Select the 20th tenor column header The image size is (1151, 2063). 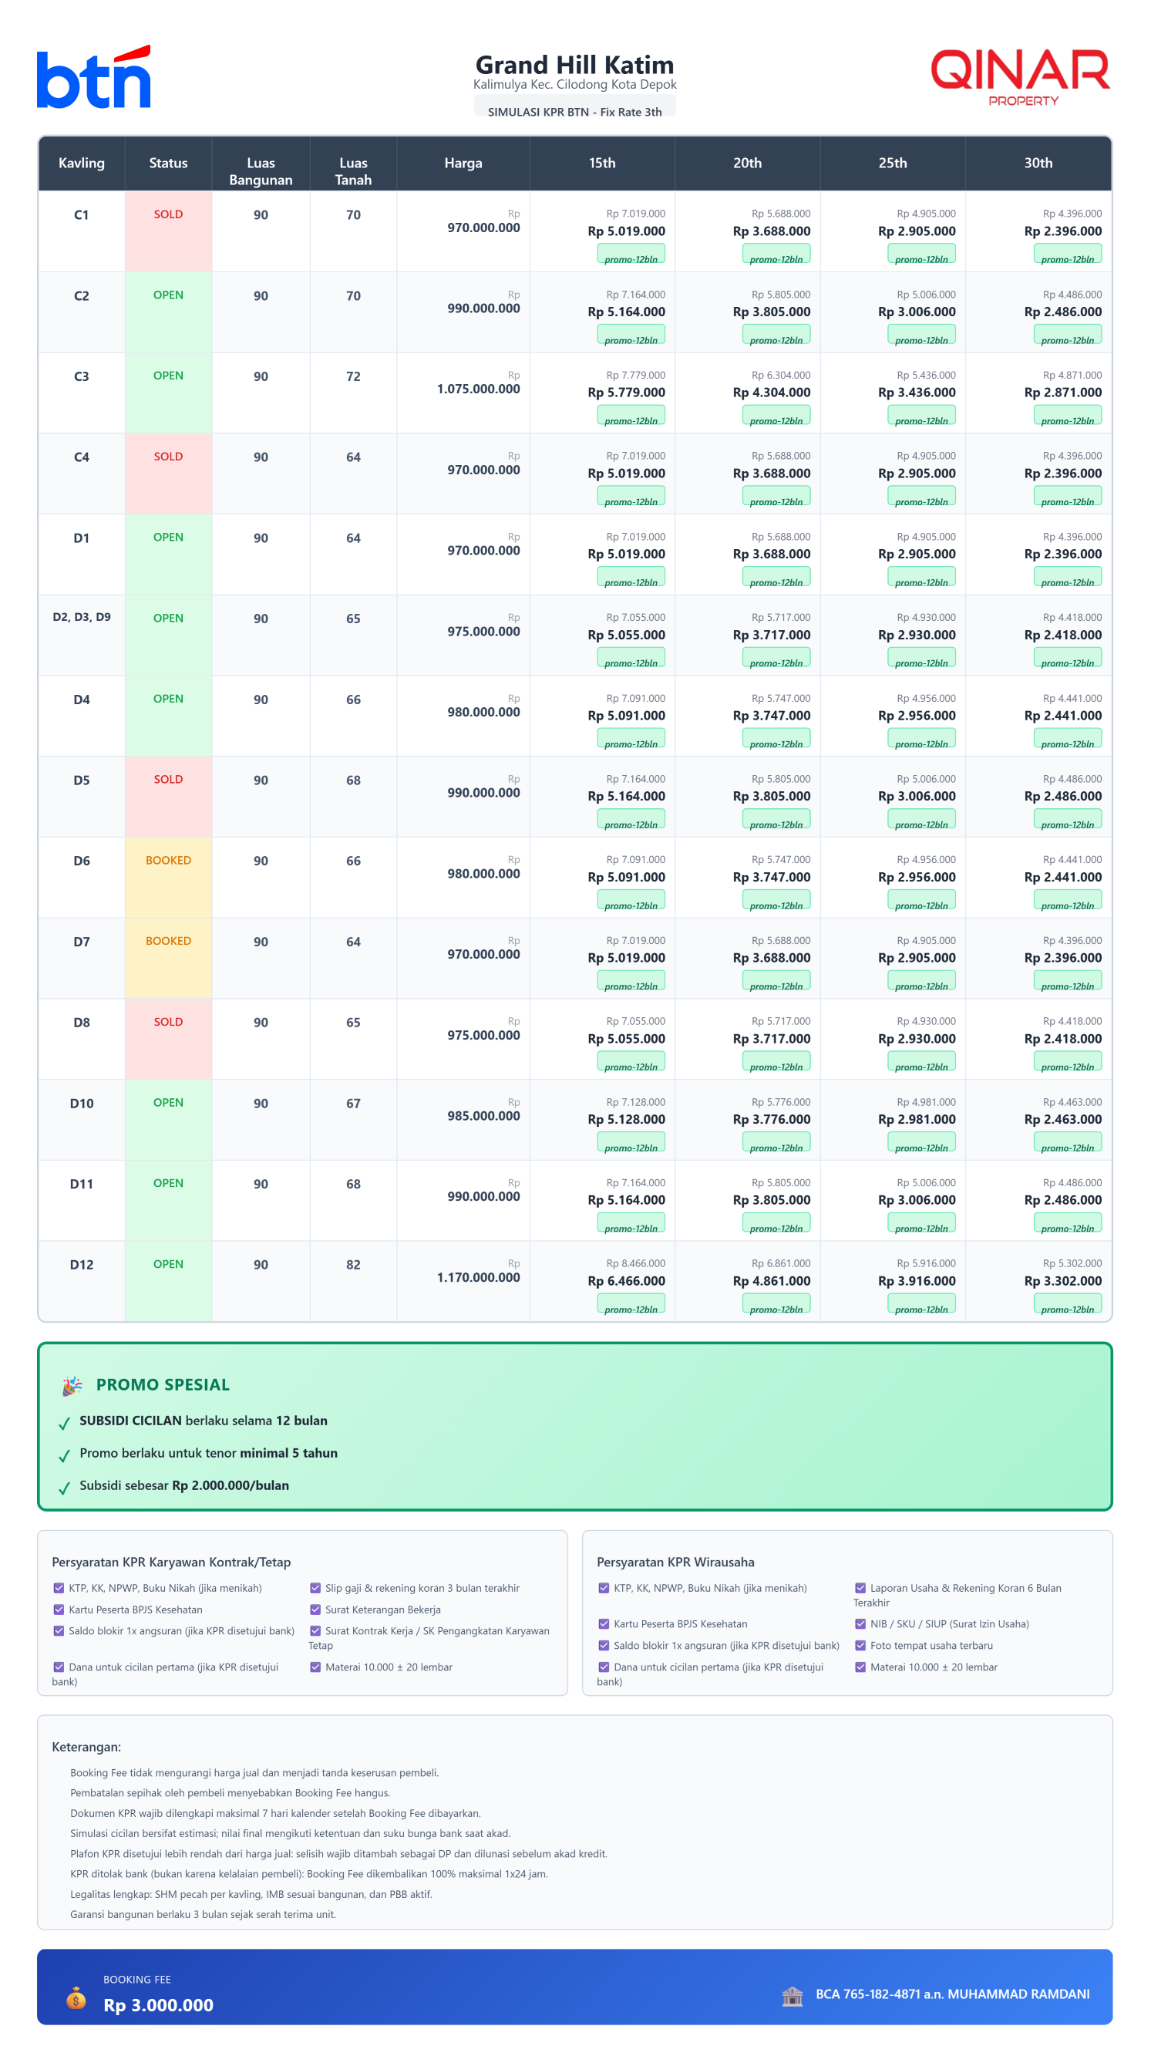pos(747,163)
